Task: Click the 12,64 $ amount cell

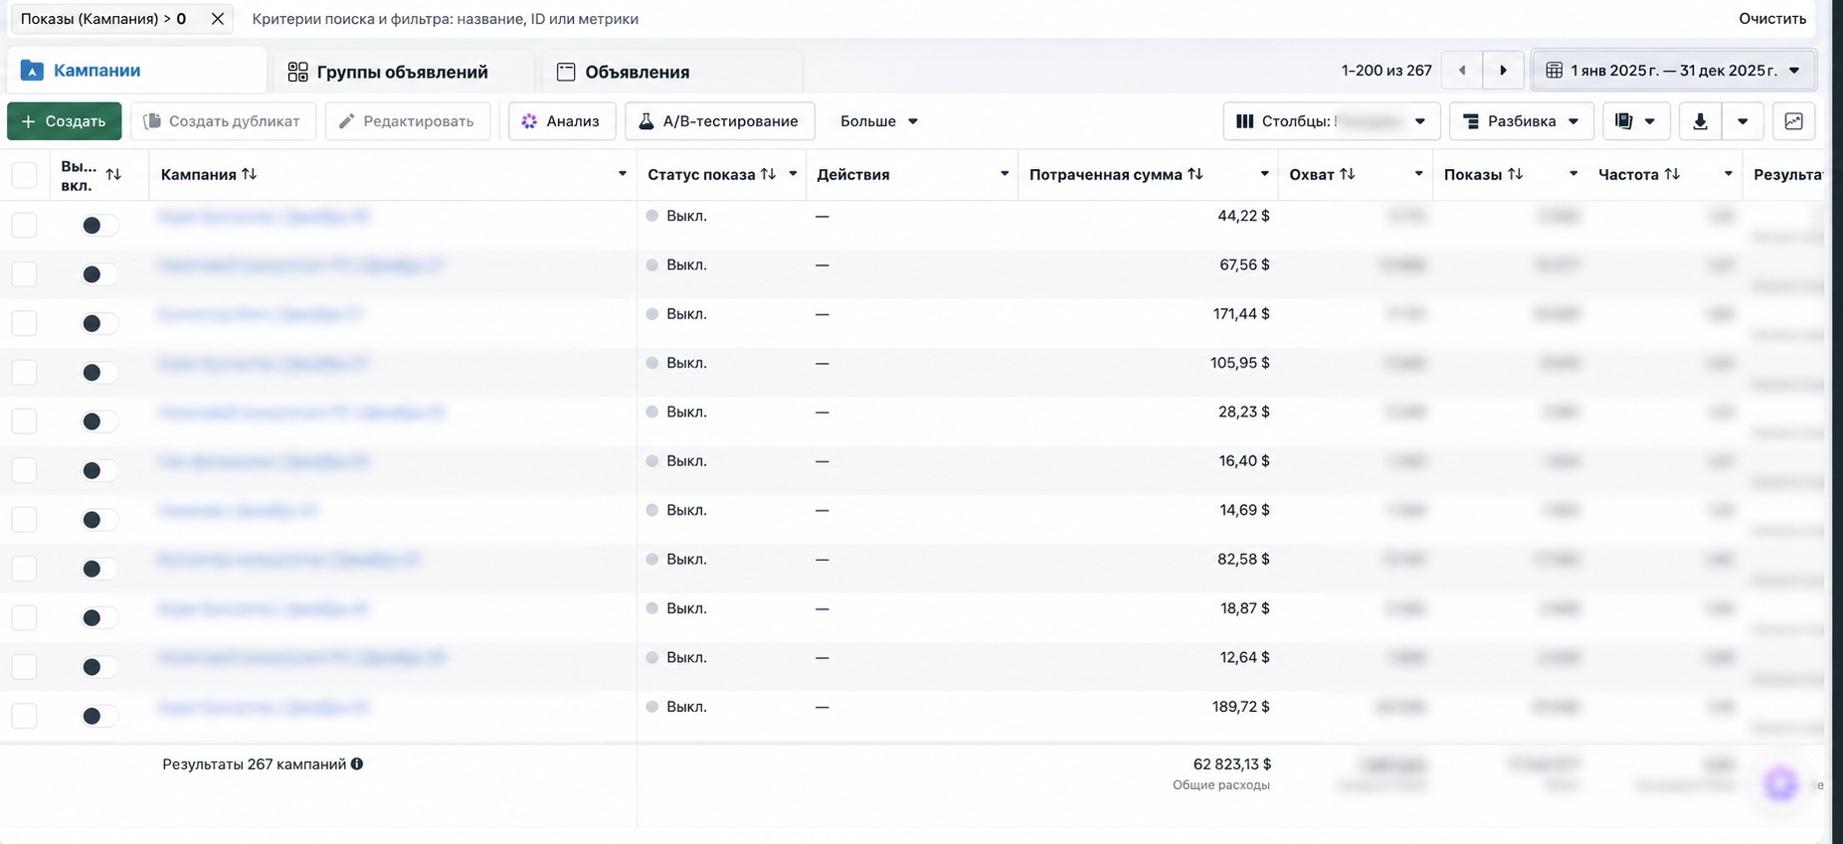Action: coord(1245,657)
